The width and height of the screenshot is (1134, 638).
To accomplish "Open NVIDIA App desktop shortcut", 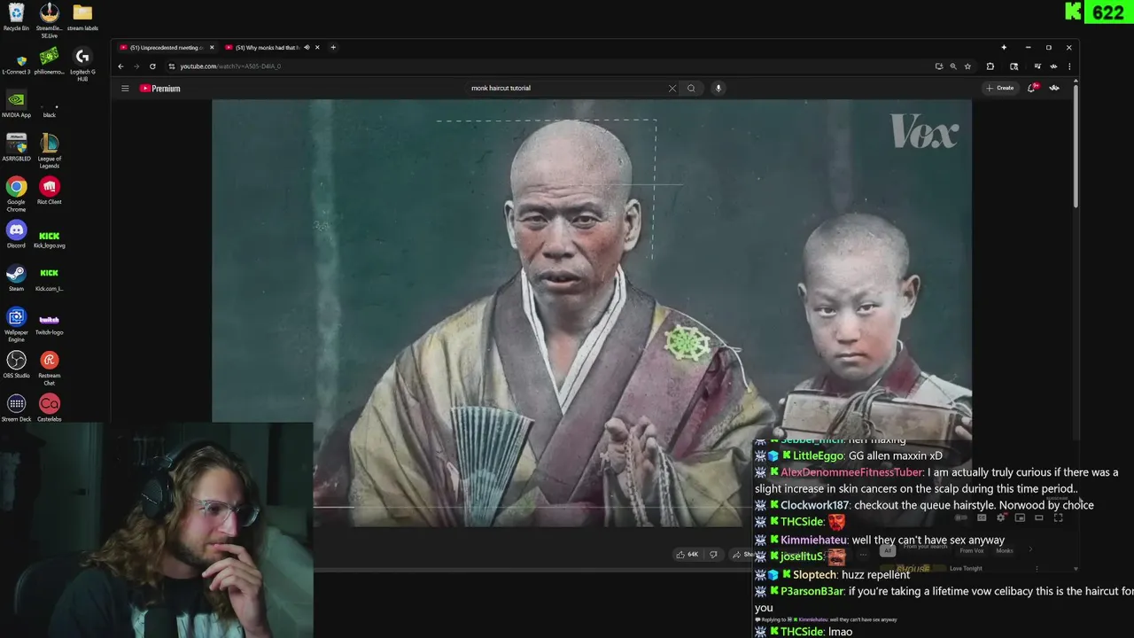I will (16, 104).
